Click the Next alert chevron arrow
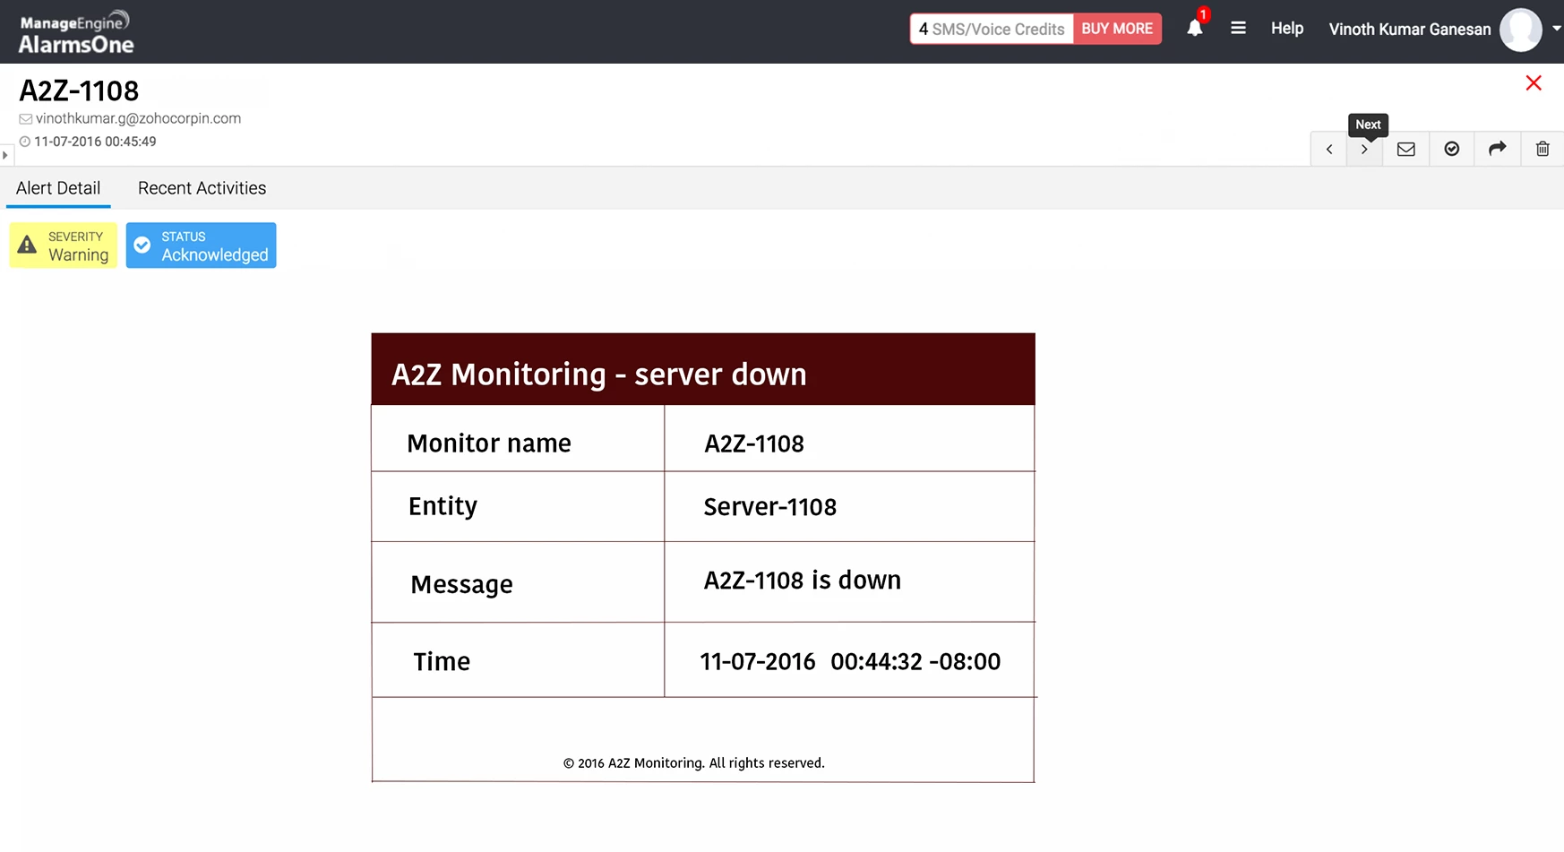Image resolution: width=1564 pixels, height=852 pixels. pyautogui.click(x=1364, y=150)
